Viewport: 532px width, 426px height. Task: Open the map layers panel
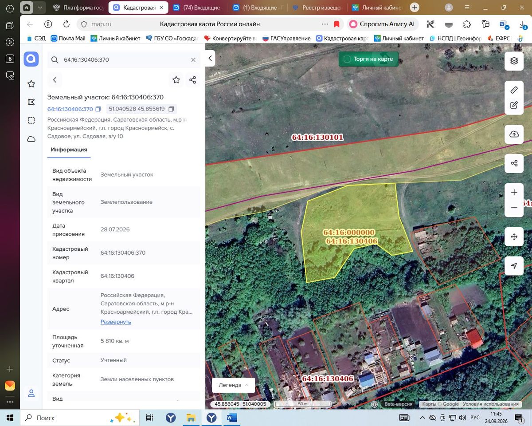(514, 61)
